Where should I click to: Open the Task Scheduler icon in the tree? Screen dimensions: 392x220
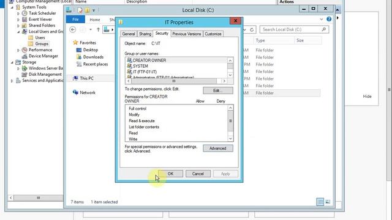click(24, 13)
